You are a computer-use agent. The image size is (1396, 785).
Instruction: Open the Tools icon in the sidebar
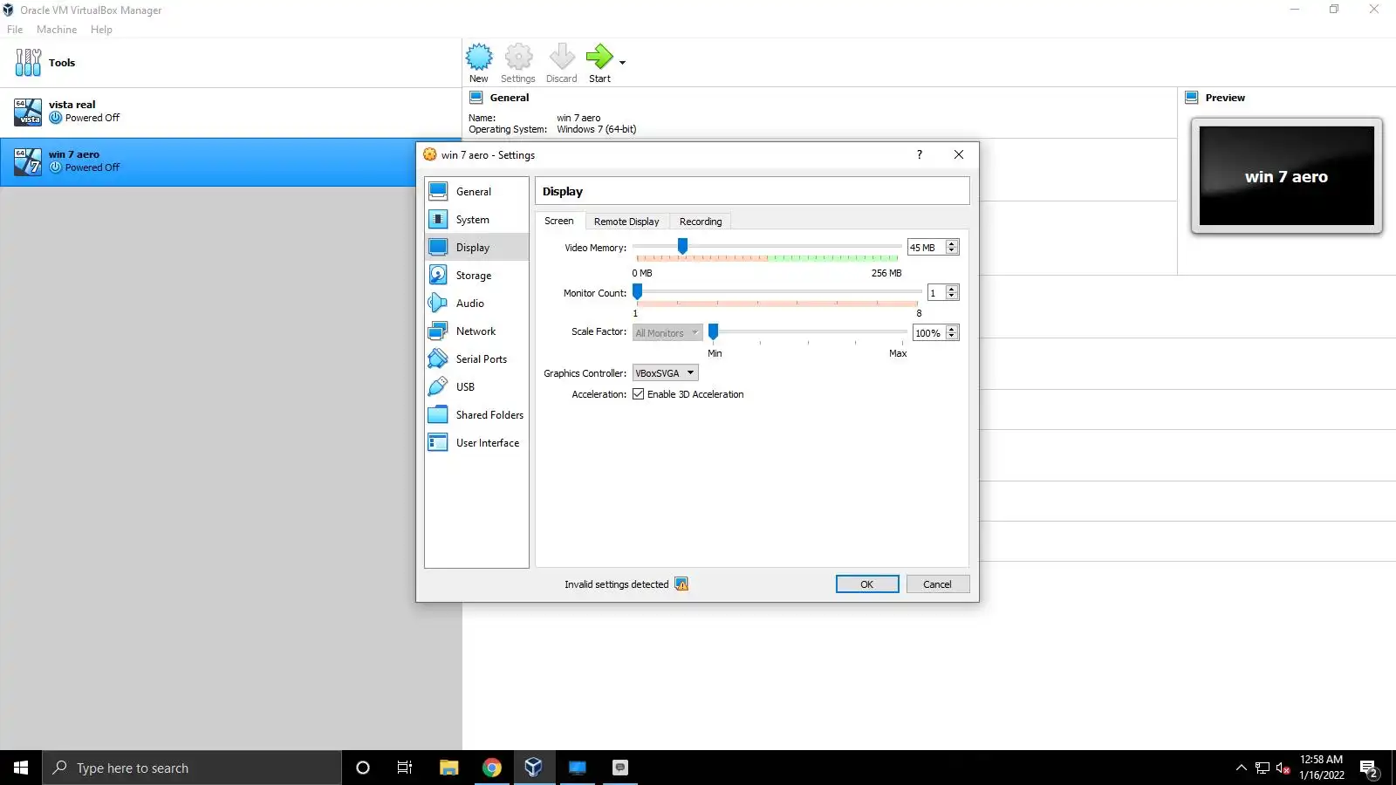[28, 63]
